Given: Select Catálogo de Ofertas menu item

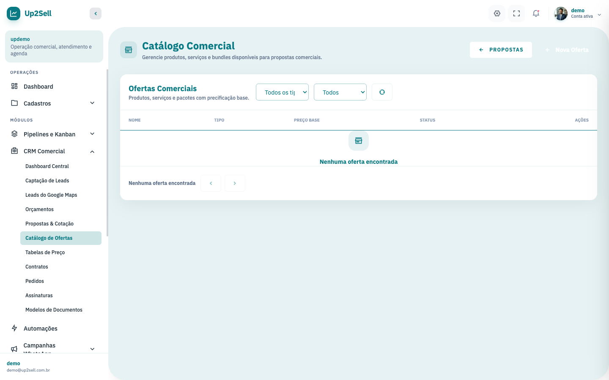Looking at the screenshot, I should tap(61, 238).
